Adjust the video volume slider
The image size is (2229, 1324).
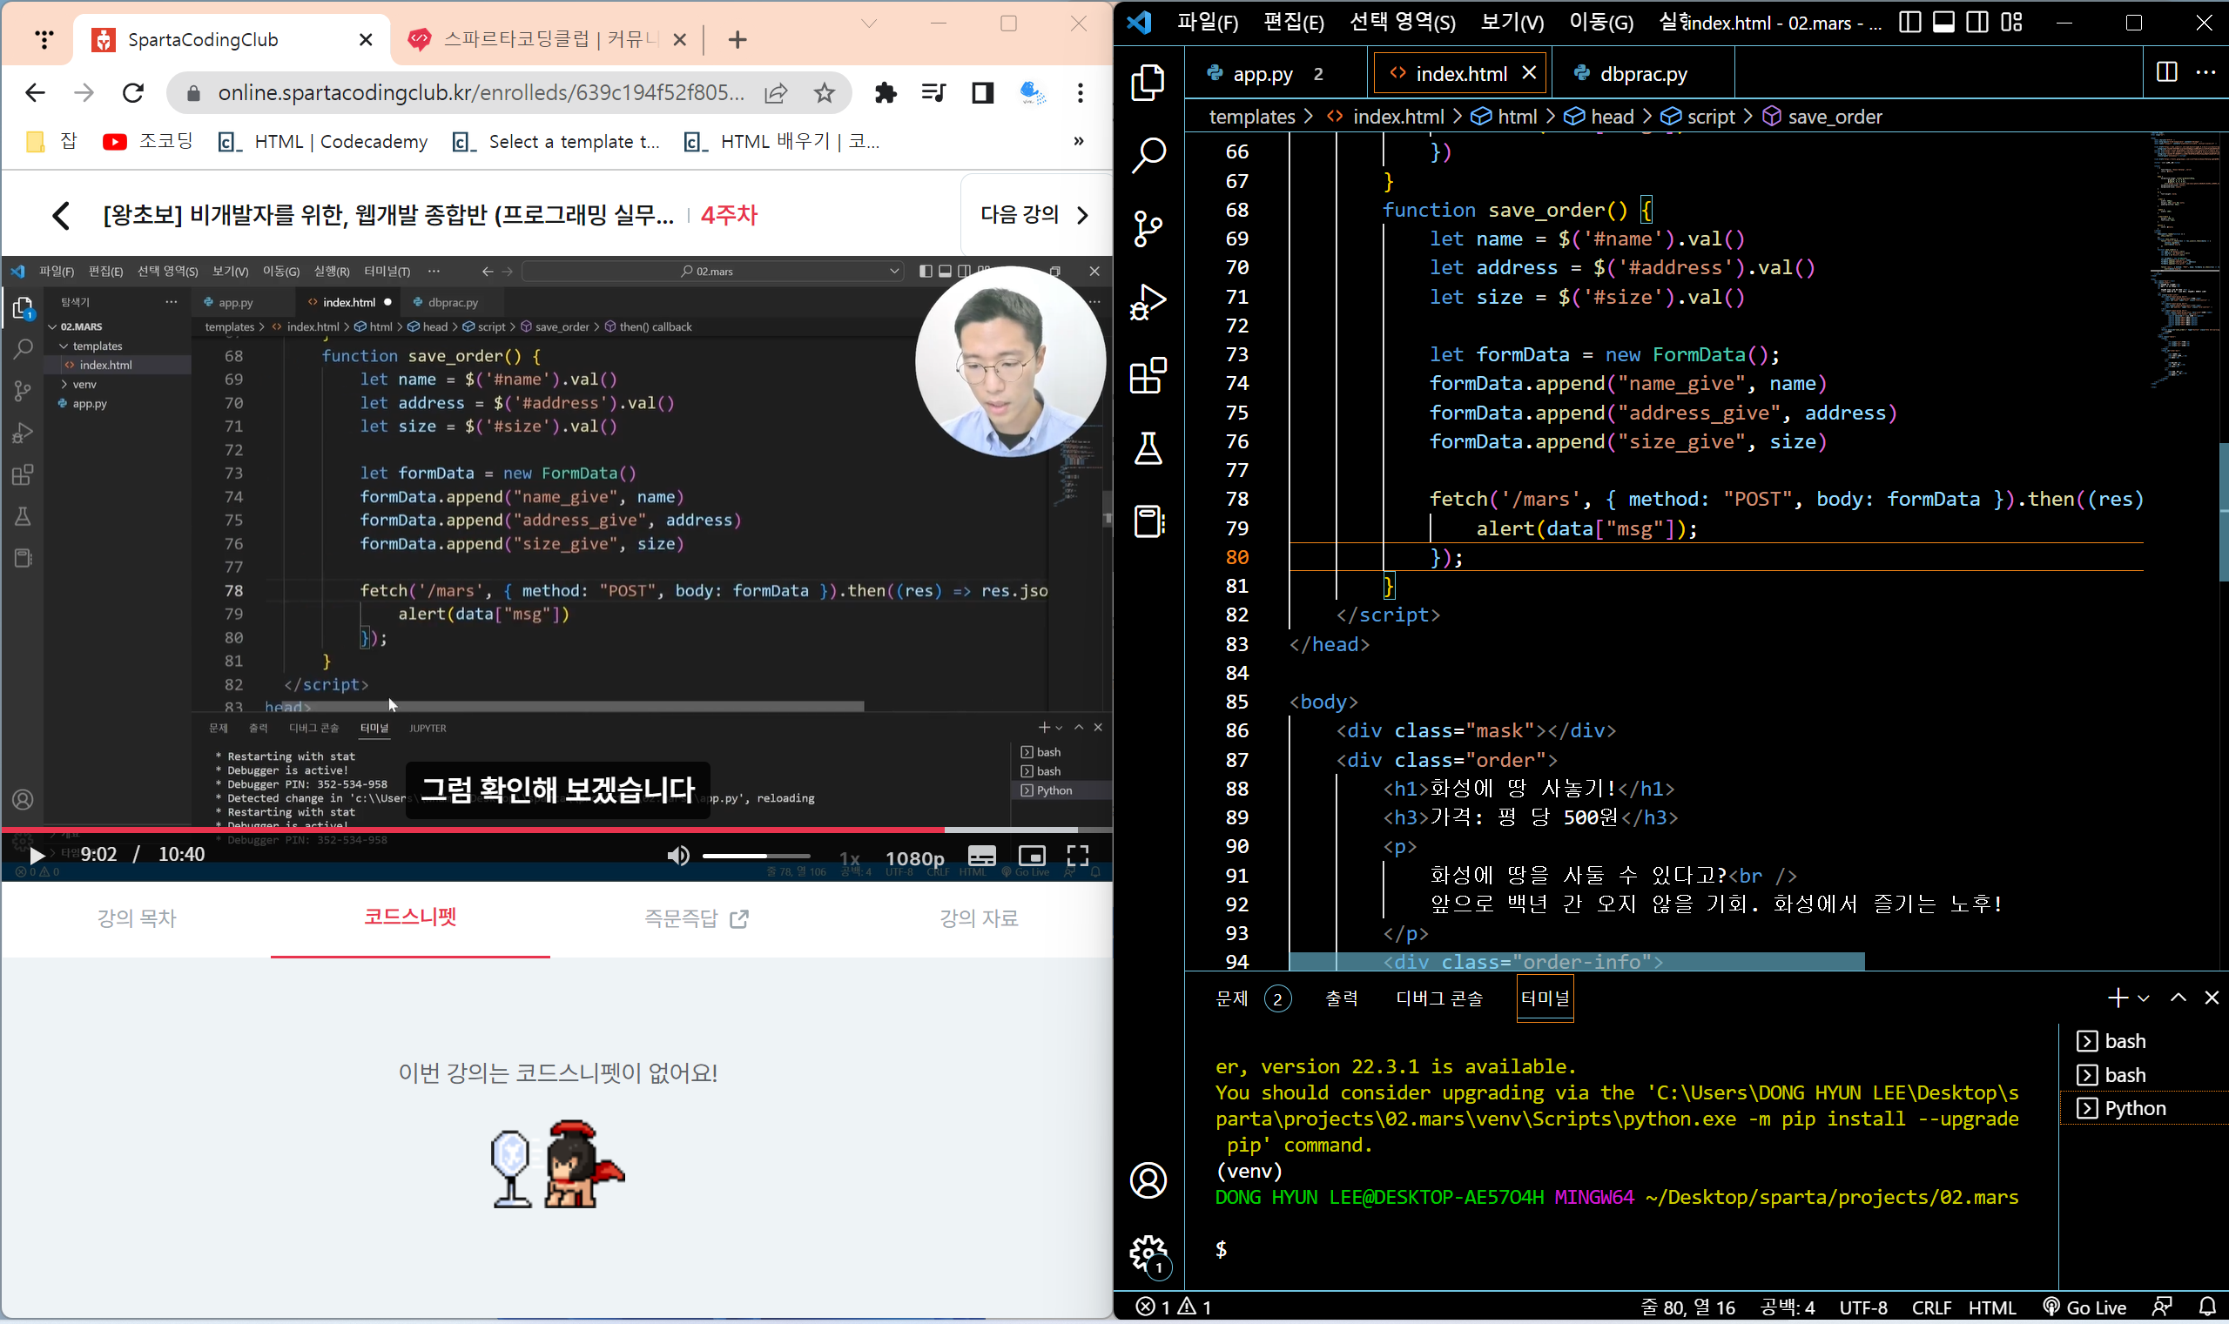tap(756, 856)
